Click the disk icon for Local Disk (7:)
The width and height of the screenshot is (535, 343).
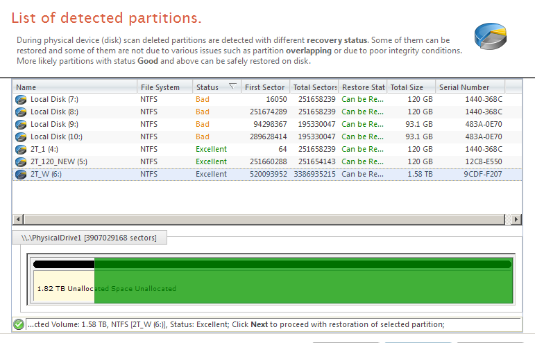[21, 100]
